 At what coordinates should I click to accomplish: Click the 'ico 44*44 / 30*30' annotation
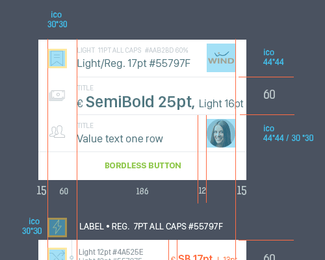click(x=288, y=133)
